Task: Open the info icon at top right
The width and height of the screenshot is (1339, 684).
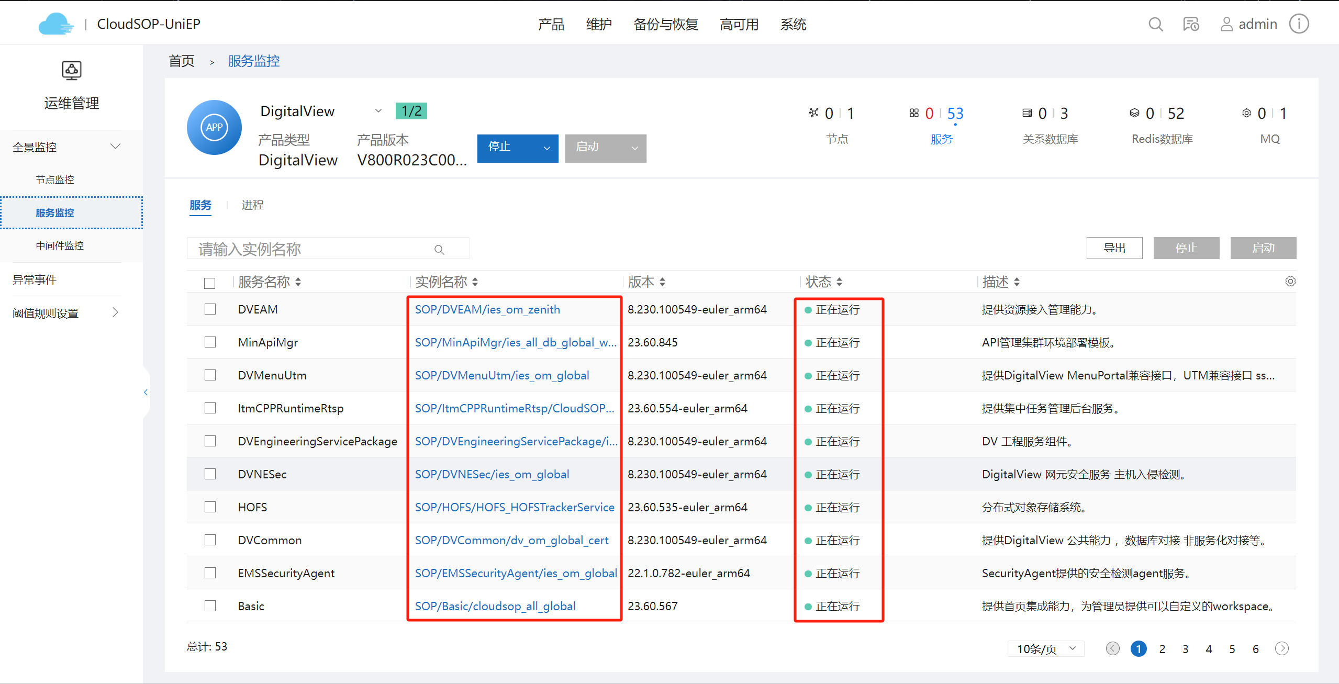Action: (x=1299, y=24)
